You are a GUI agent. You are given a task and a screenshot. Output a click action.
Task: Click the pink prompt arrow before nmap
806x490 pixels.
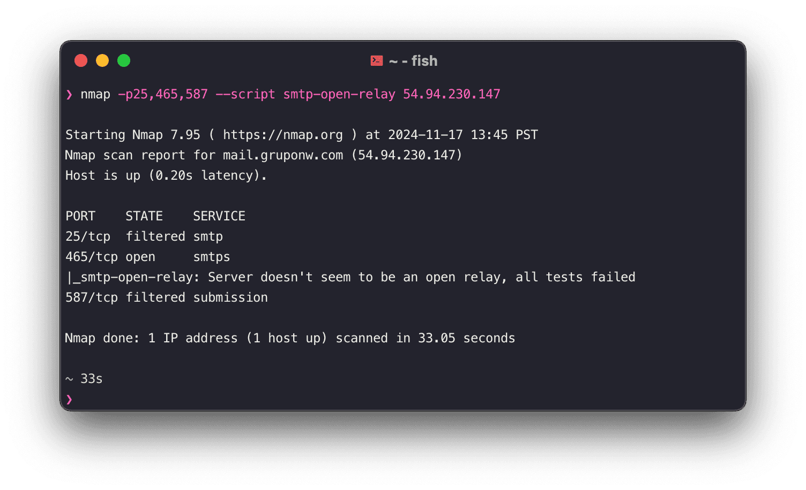pyautogui.click(x=69, y=95)
